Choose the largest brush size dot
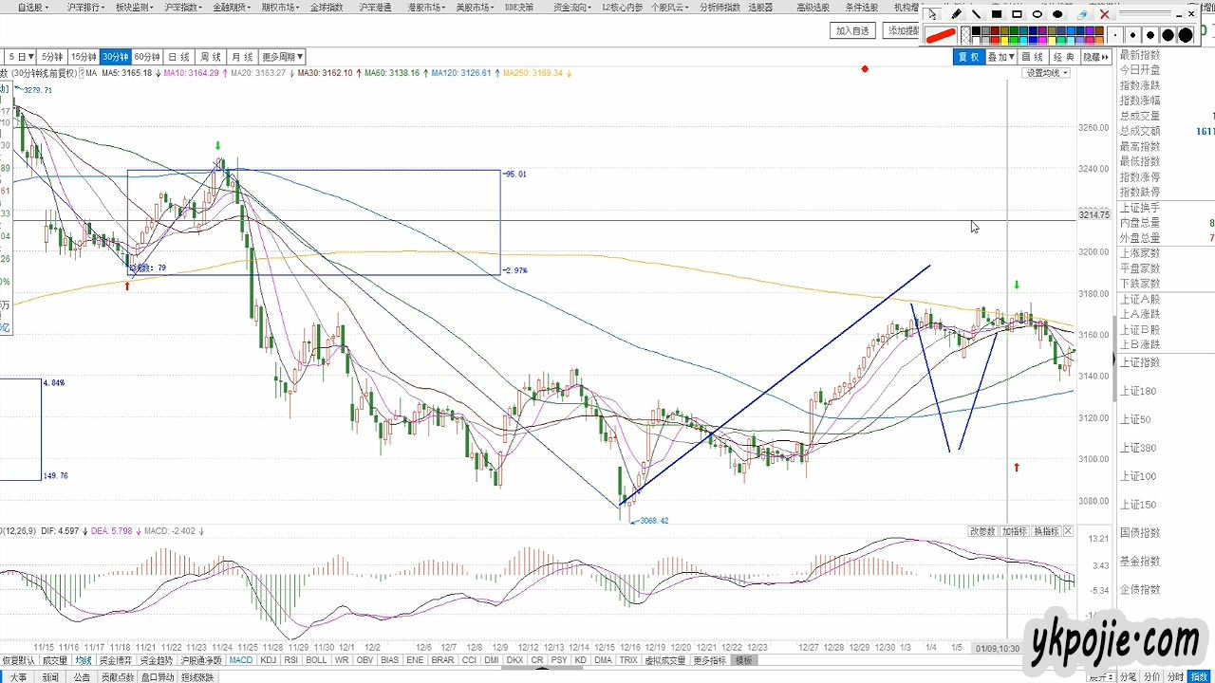 (x=1186, y=35)
